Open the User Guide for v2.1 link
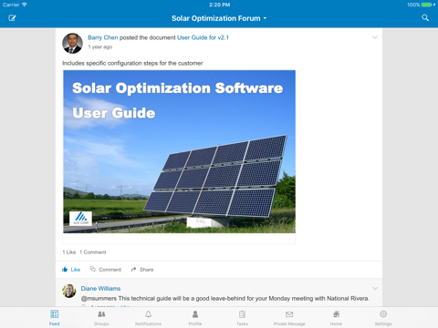 203,37
